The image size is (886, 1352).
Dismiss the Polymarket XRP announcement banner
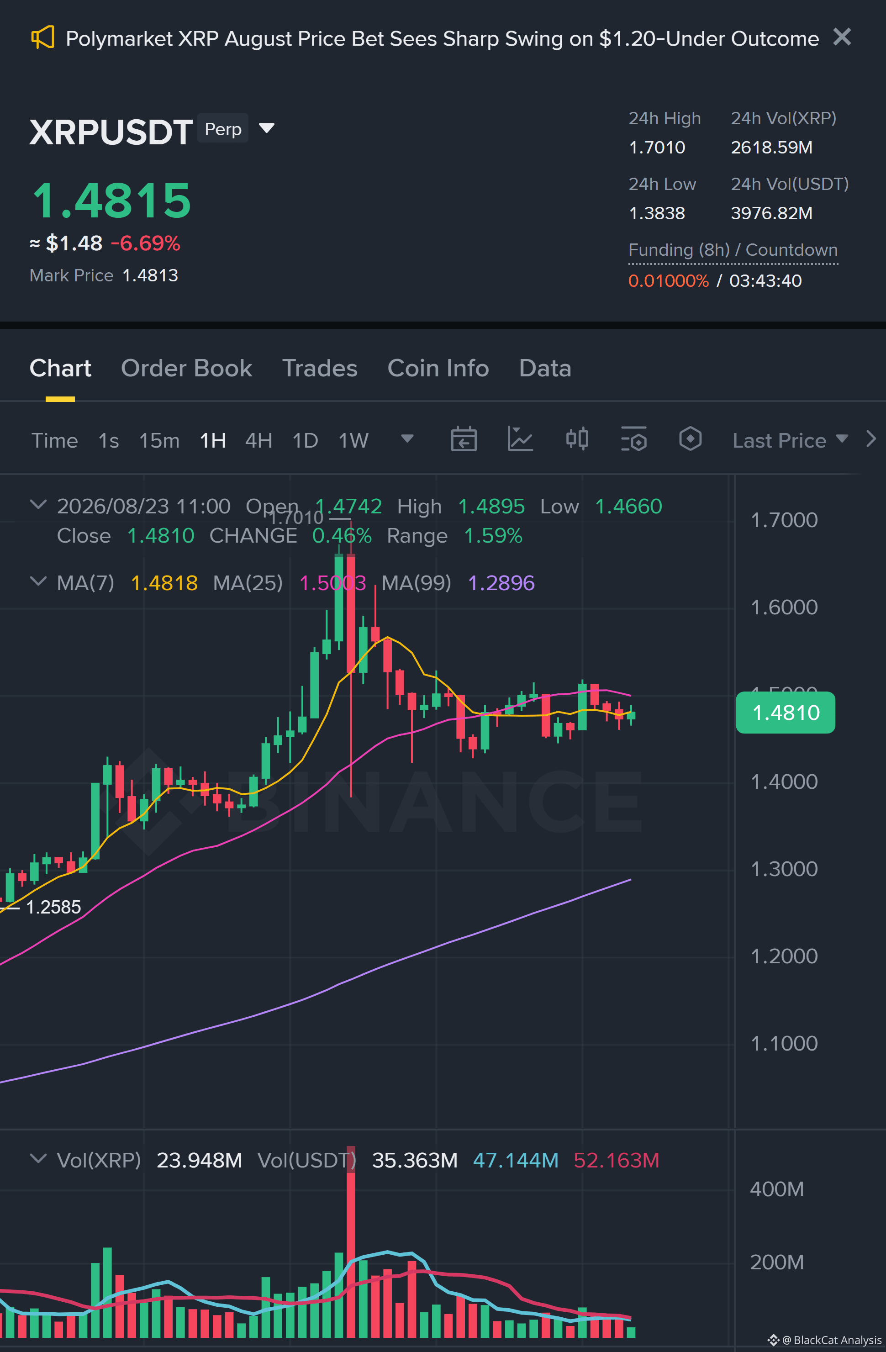pyautogui.click(x=842, y=37)
